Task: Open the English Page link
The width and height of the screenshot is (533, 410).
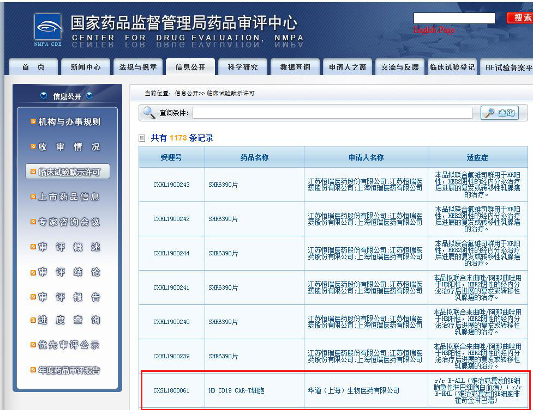Action: [x=435, y=30]
